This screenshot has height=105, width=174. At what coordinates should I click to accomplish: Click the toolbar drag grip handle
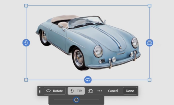click(40, 91)
